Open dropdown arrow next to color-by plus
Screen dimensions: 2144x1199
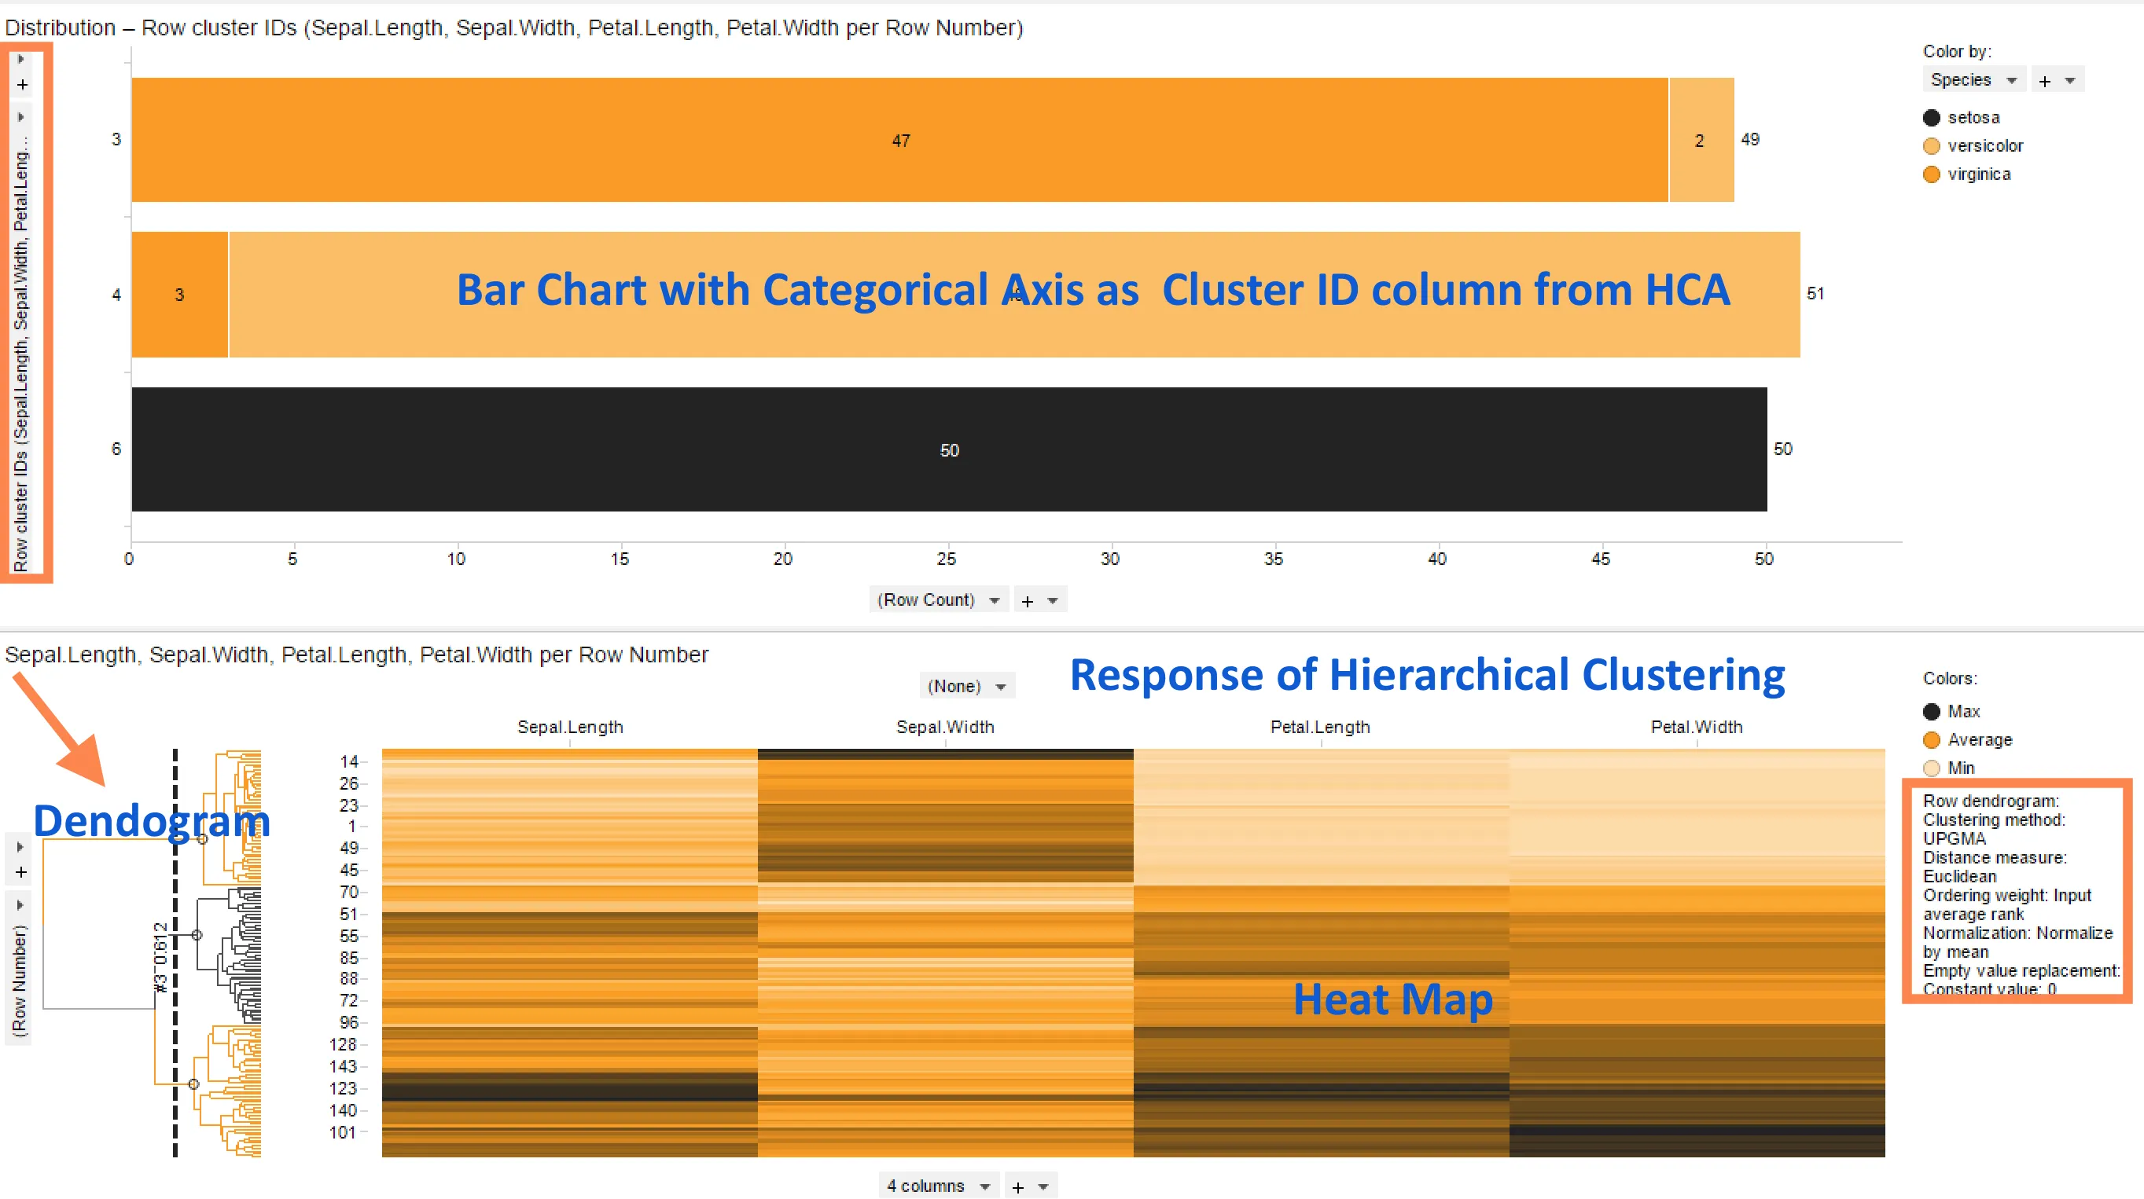click(x=2070, y=81)
